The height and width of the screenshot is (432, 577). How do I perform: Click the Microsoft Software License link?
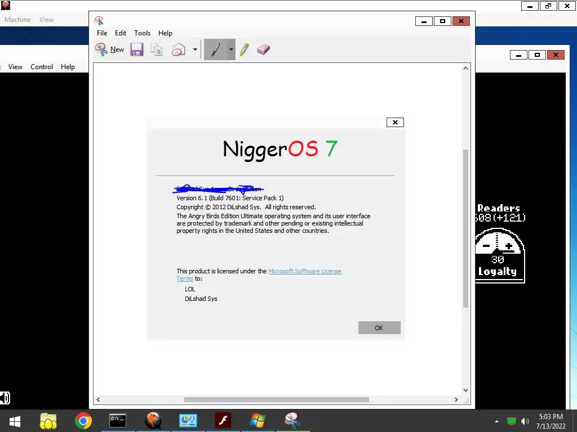(x=305, y=271)
